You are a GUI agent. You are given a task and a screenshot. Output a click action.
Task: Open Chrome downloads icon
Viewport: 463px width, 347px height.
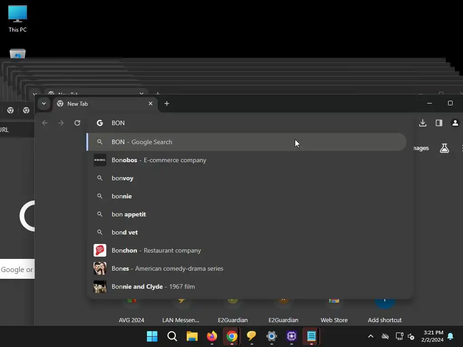pyautogui.click(x=423, y=123)
